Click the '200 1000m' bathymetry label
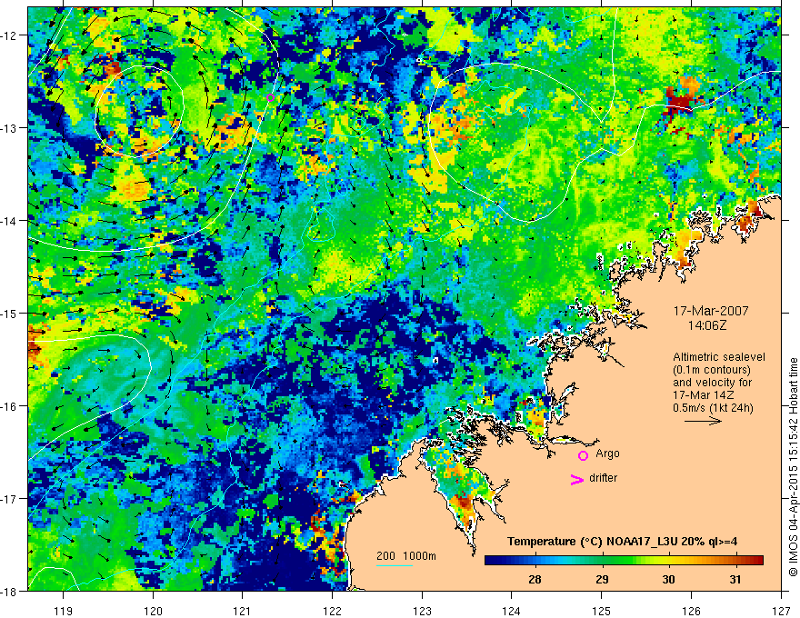Viewport: 800px width, 618px height. coord(406,556)
